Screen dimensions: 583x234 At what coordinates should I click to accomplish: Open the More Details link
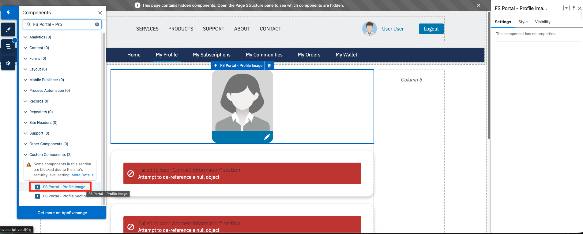(82, 175)
